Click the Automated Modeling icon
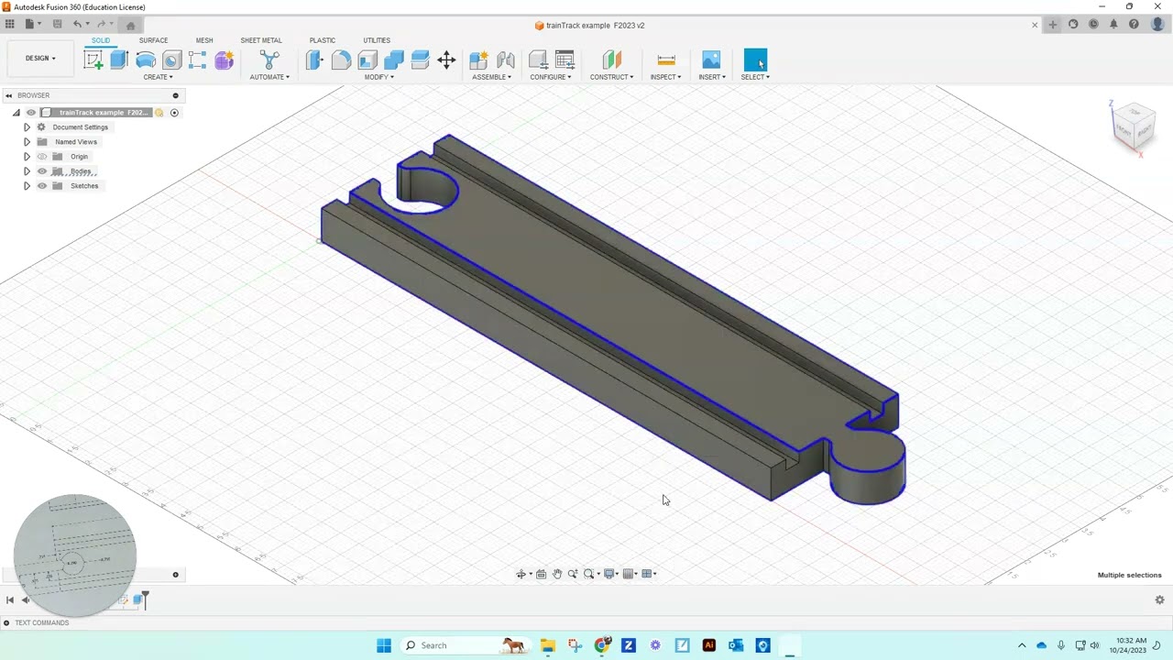The width and height of the screenshot is (1173, 660). [269, 60]
